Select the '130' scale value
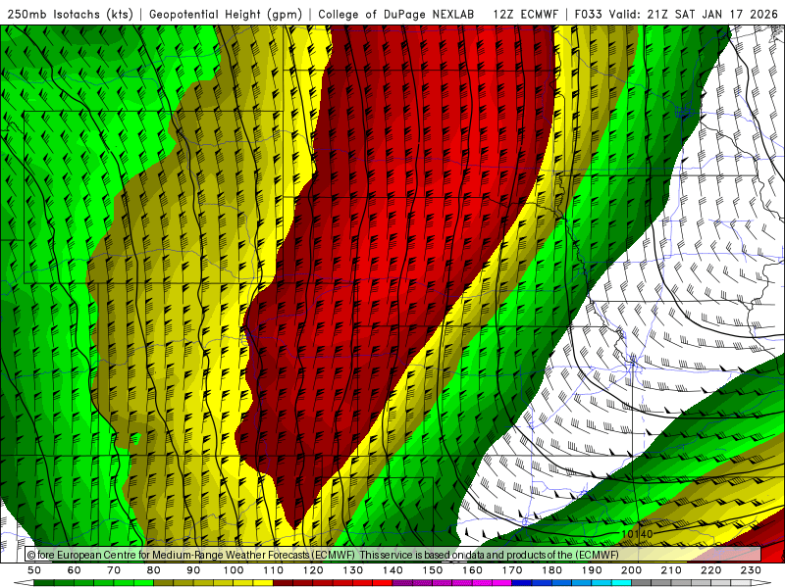785x588 pixels. click(352, 570)
